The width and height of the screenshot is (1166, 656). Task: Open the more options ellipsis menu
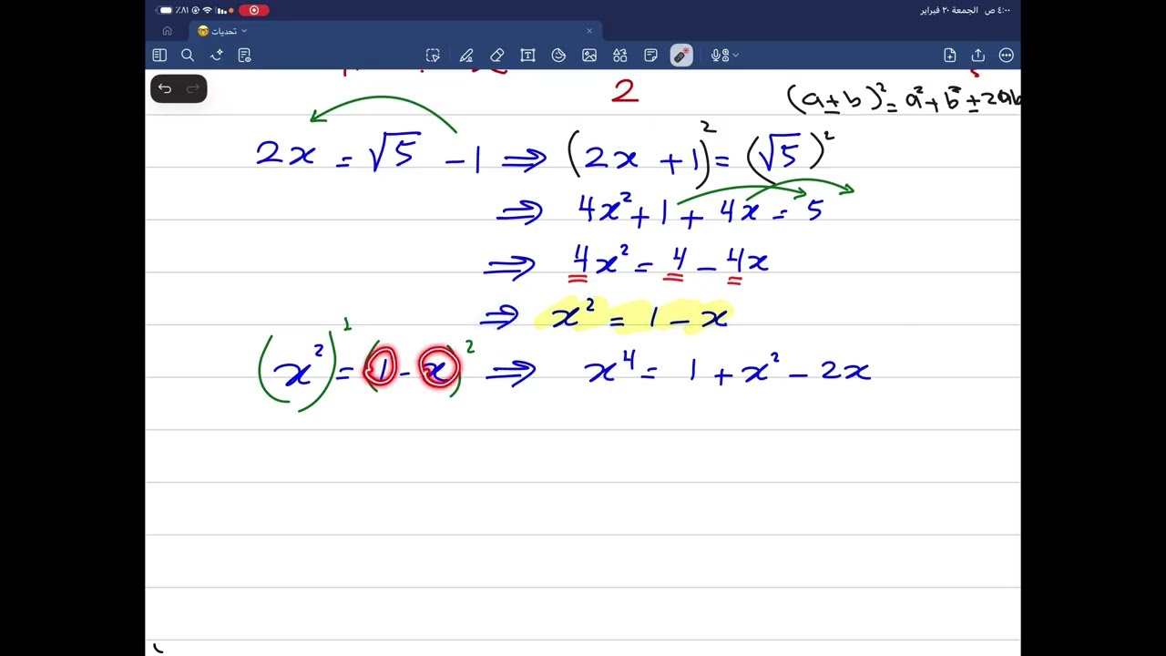click(1007, 56)
